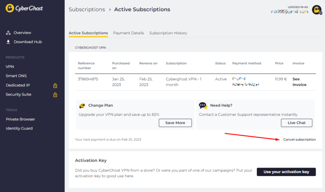Screen dimensions: 325x192
Task: Click the logged-in email address
Action: click(290, 12)
